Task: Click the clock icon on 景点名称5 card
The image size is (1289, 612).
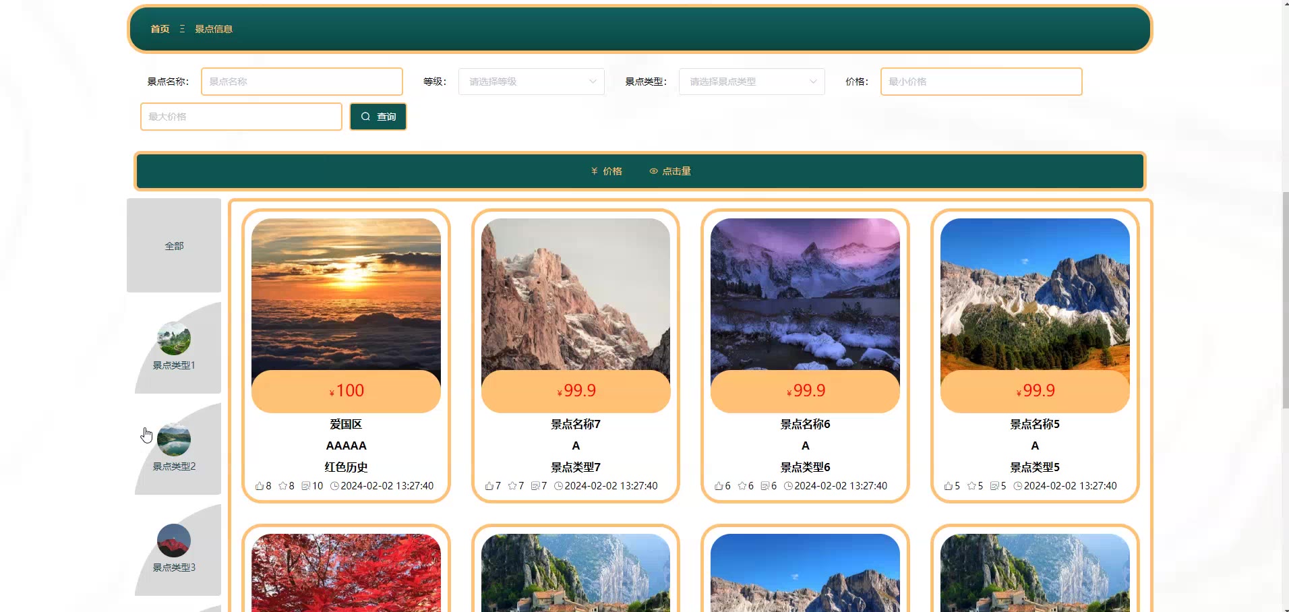Action: 1018,486
